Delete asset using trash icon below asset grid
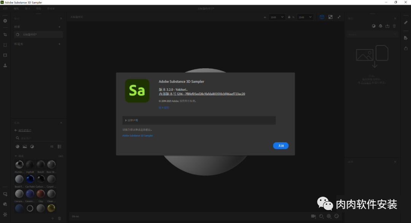The width and height of the screenshot is (411, 223). click(x=59, y=218)
